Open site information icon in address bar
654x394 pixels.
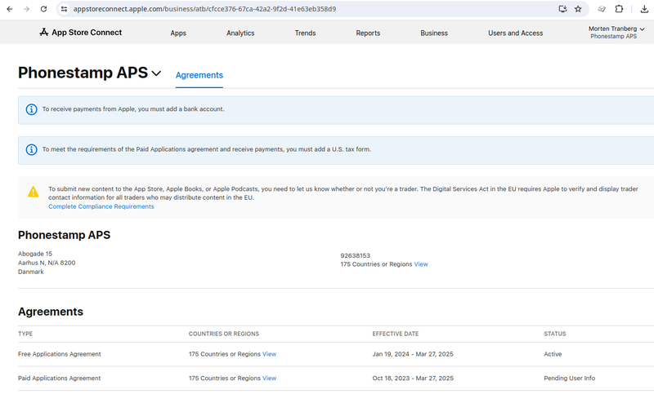coord(64,9)
